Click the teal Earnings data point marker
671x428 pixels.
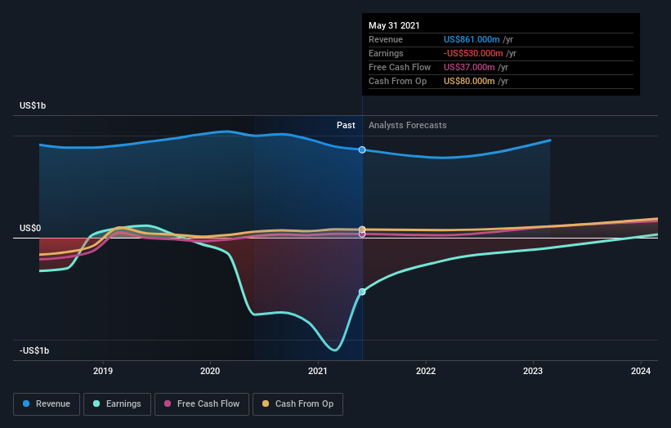pos(362,292)
